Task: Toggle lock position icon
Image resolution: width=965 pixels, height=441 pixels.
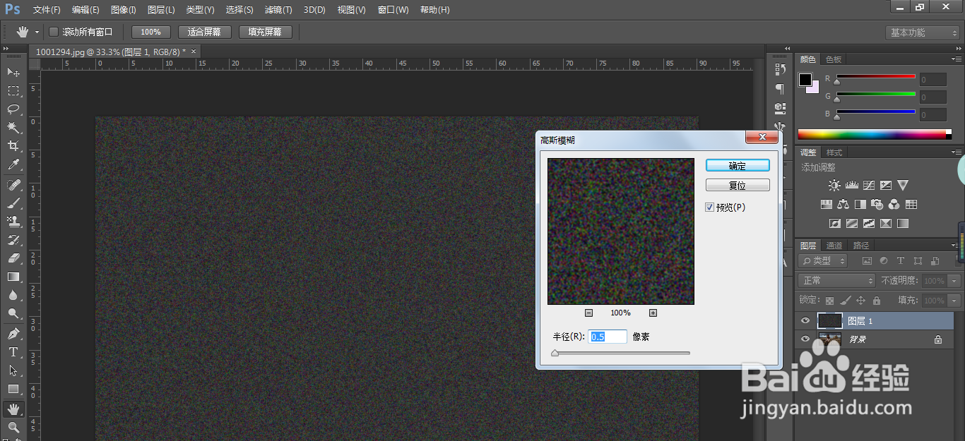Action: pos(861,301)
